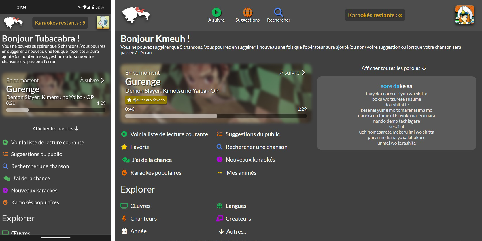Open the À suivre navigation item in desktop header
The image size is (482, 241).
click(216, 16)
